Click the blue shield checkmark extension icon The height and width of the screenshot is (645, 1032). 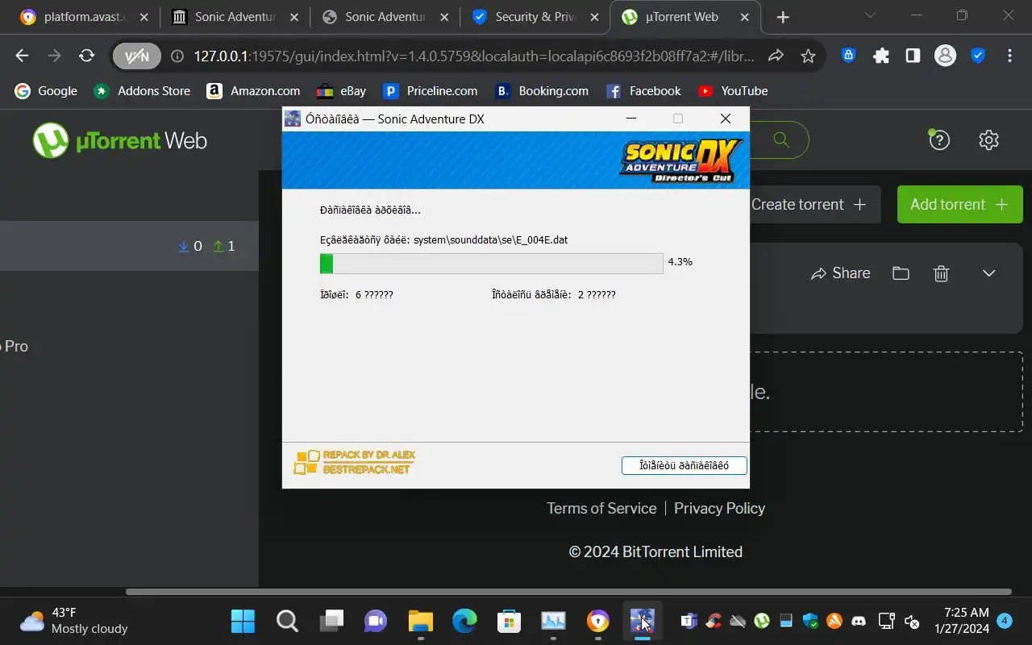pos(977,56)
